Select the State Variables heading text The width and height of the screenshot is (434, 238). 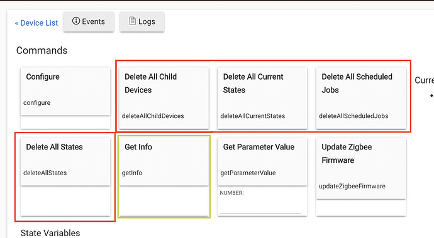tap(50, 233)
